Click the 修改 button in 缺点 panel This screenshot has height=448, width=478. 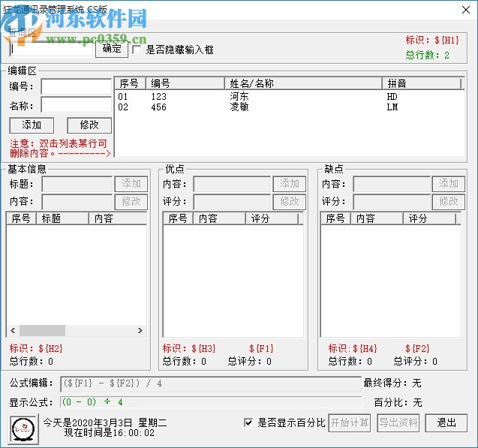pyautogui.click(x=449, y=201)
